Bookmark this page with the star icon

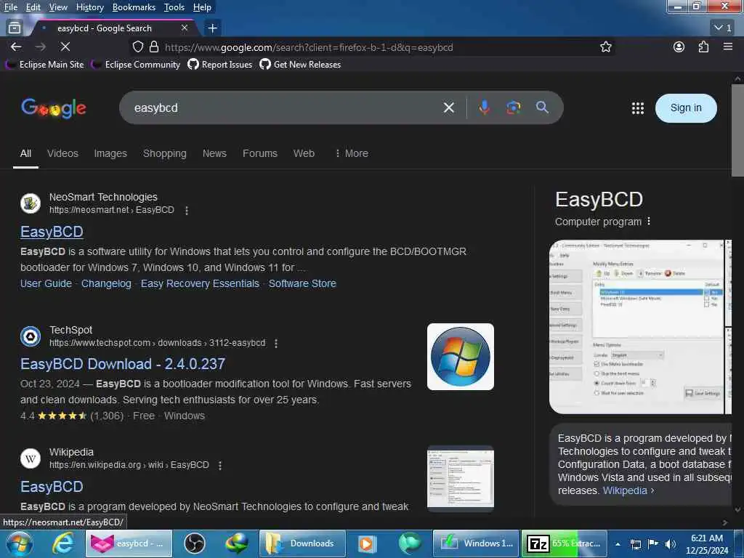click(605, 47)
